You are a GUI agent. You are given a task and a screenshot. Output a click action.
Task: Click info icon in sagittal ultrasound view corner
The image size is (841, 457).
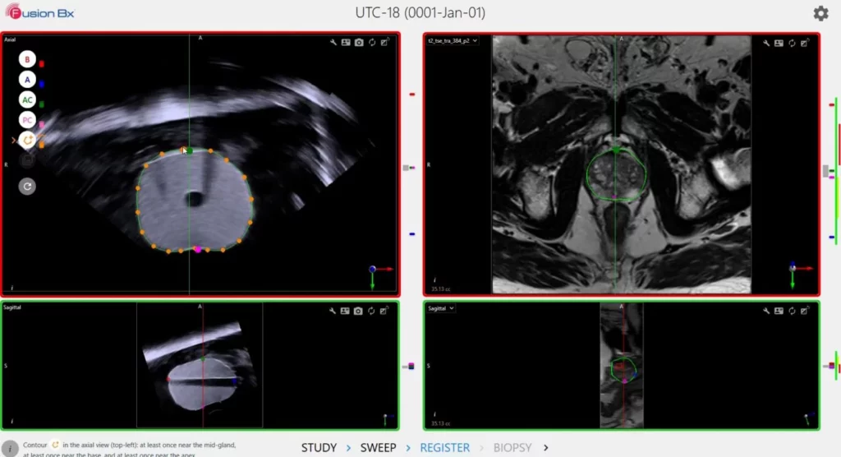coord(11,422)
